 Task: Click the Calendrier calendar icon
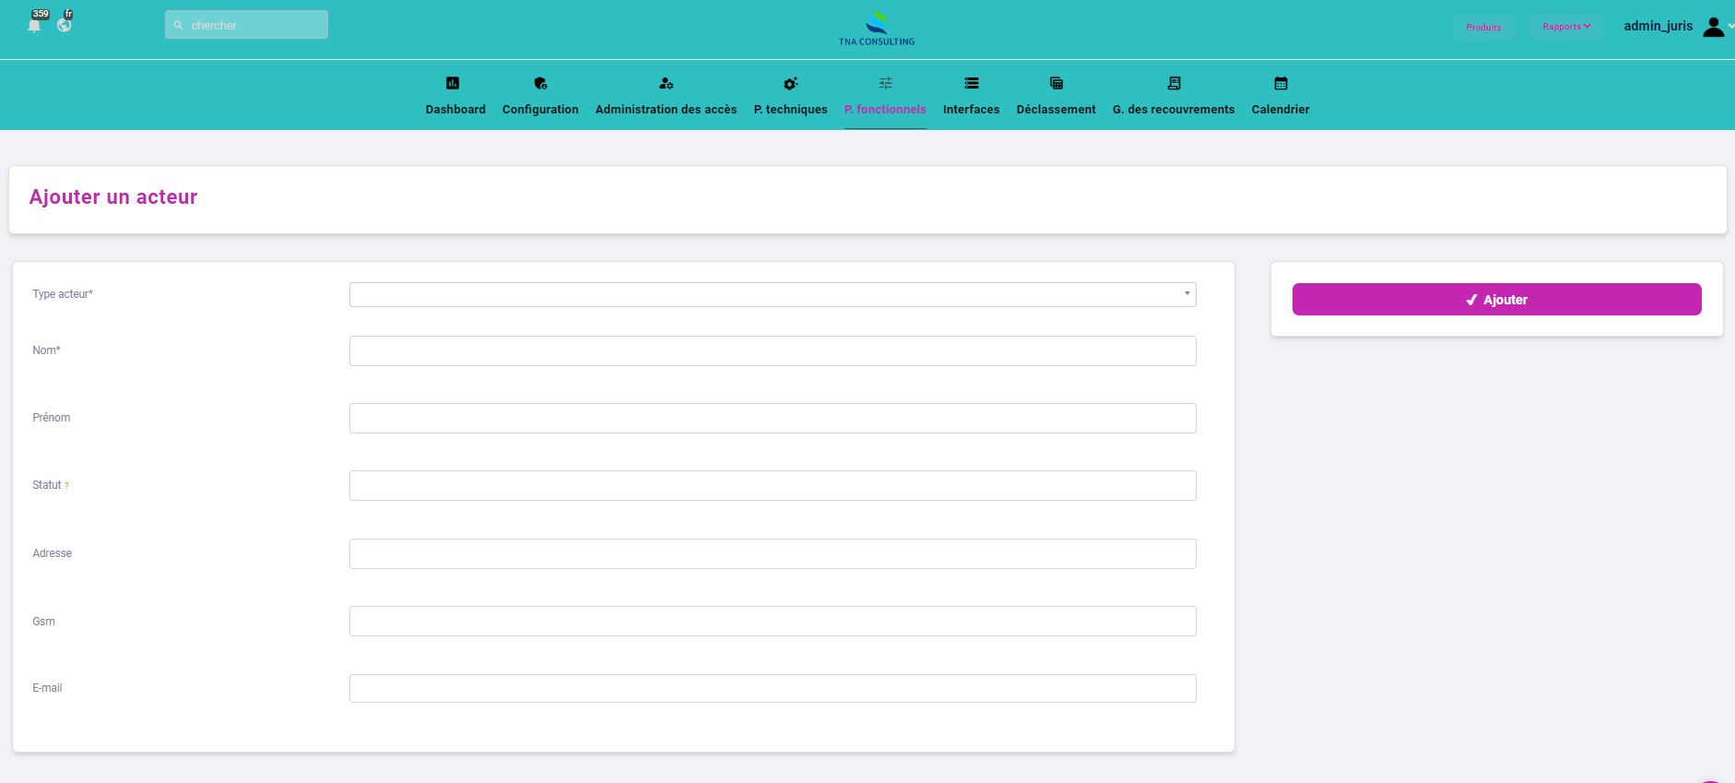[1281, 83]
